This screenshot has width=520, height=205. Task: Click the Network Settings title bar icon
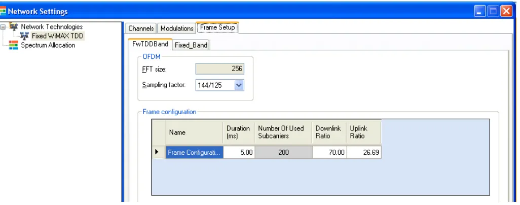3,12
